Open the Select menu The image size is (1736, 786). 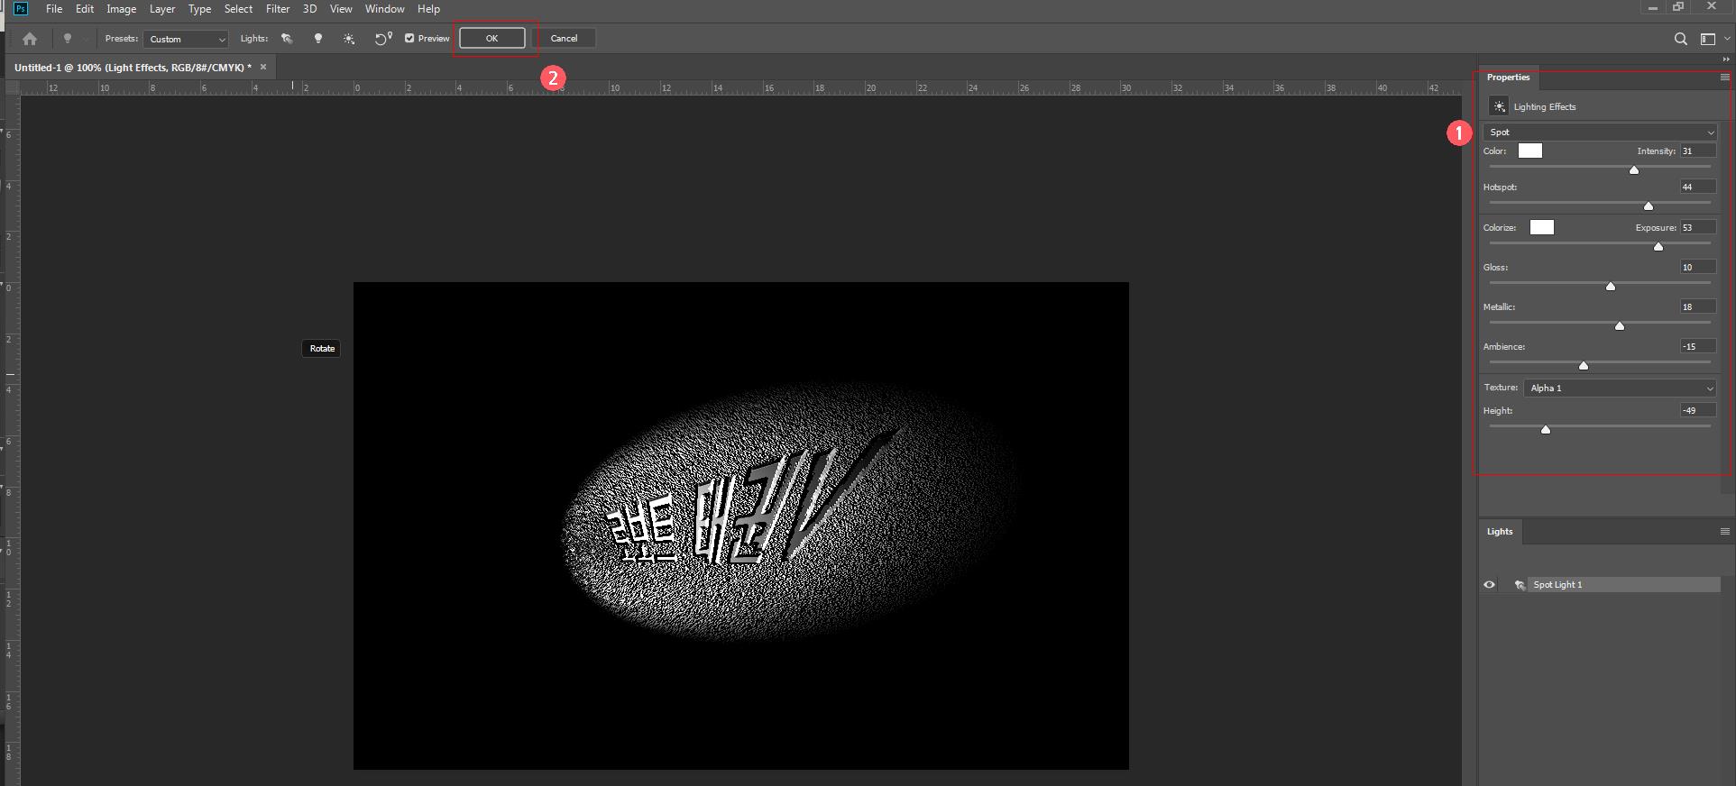click(x=238, y=9)
